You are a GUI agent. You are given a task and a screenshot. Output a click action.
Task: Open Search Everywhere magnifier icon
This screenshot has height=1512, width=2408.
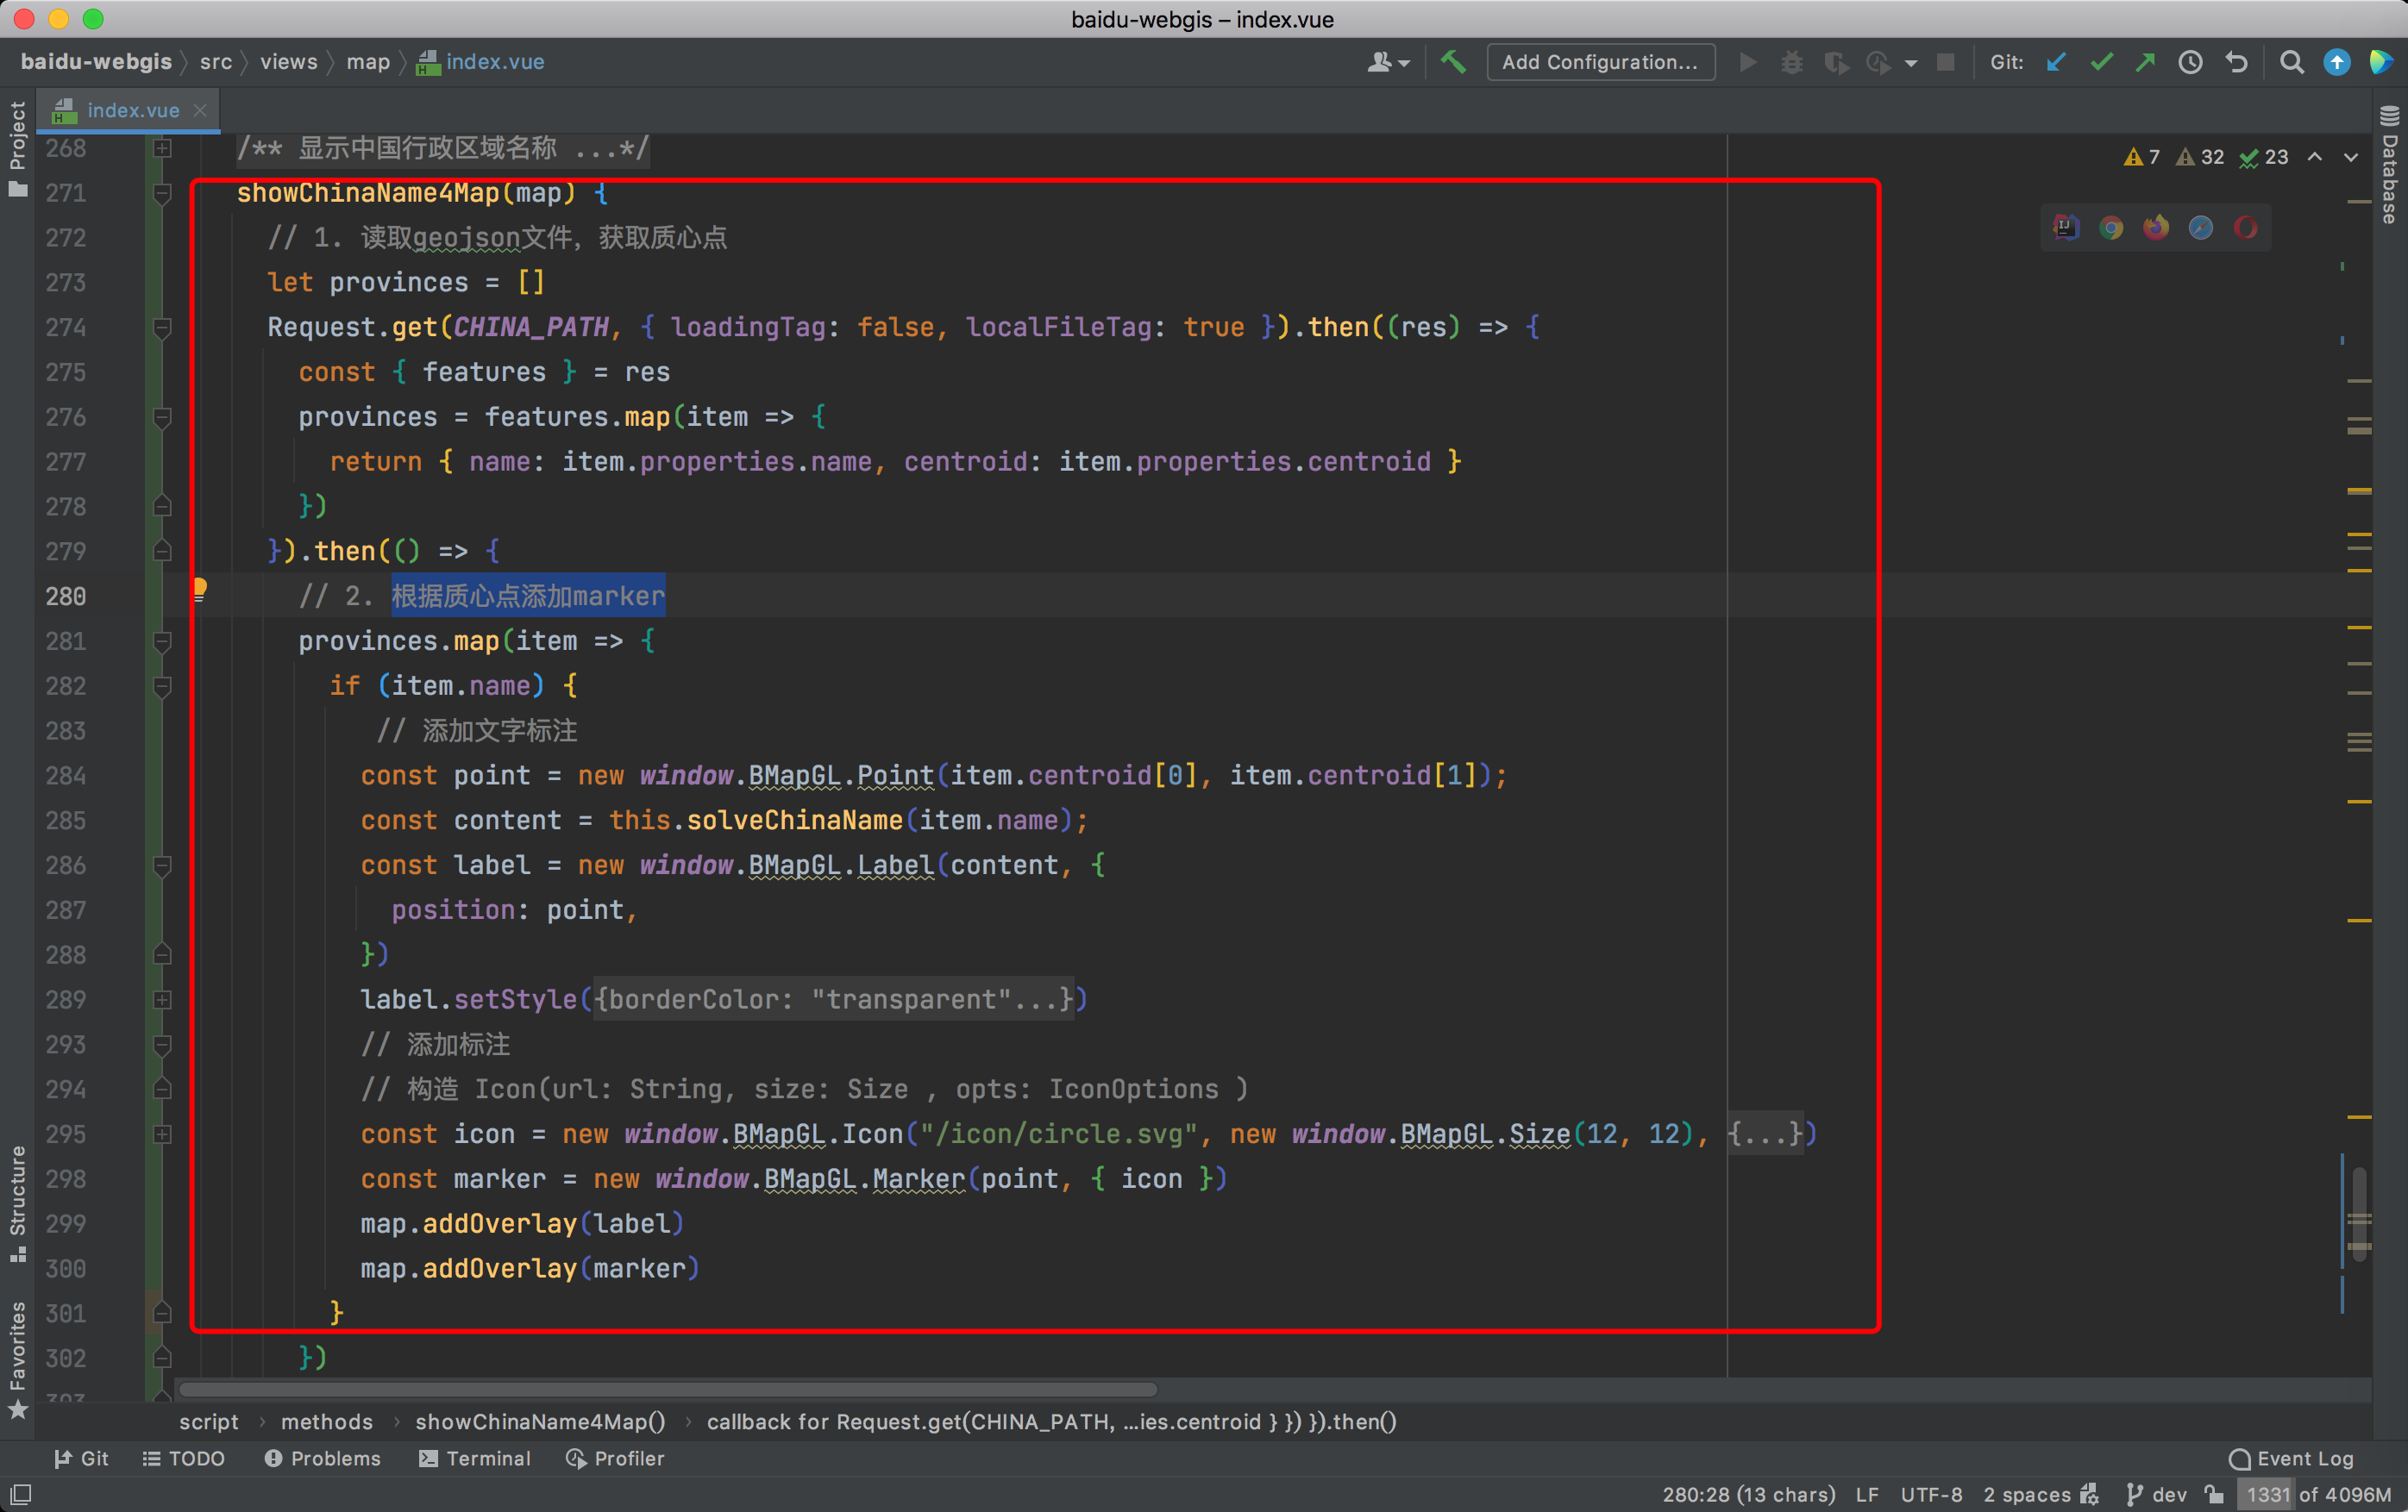[x=2291, y=62]
